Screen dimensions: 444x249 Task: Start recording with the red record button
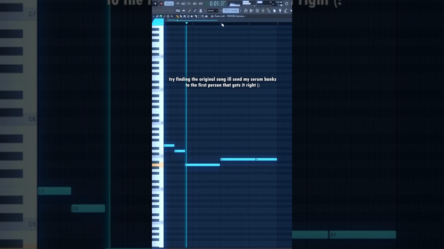coord(161,3)
